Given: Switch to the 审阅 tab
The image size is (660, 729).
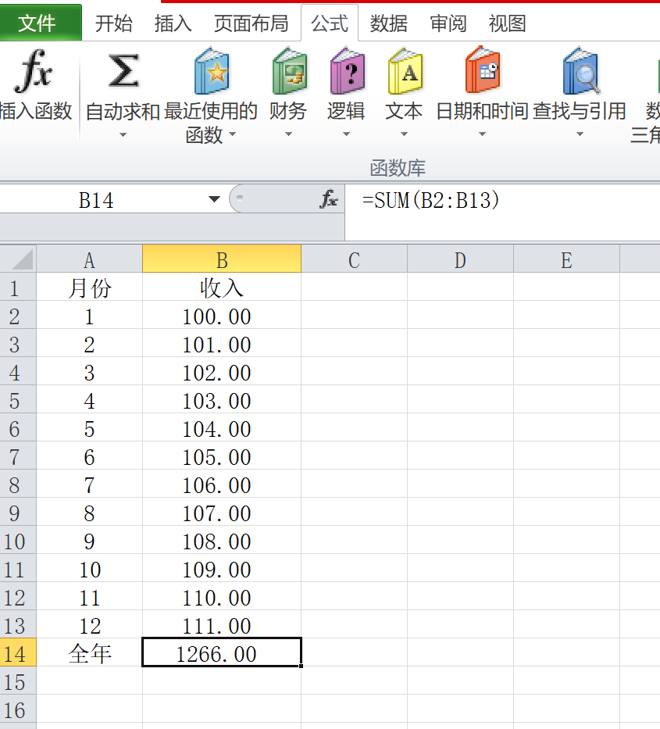Looking at the screenshot, I should pyautogui.click(x=448, y=23).
